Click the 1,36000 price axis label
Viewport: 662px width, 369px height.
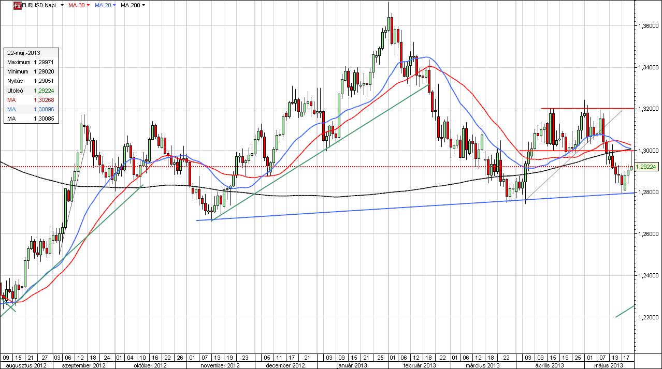(647, 25)
